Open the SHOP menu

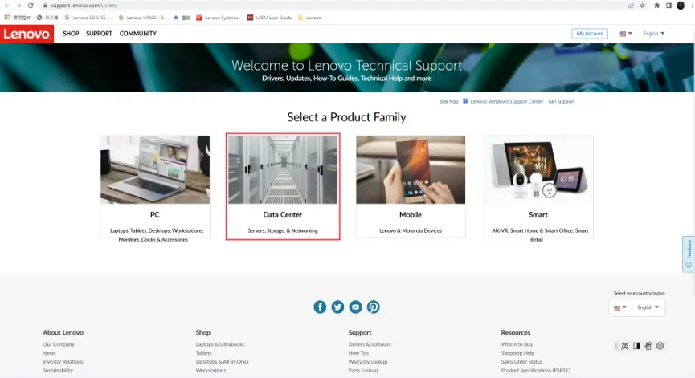(x=71, y=34)
